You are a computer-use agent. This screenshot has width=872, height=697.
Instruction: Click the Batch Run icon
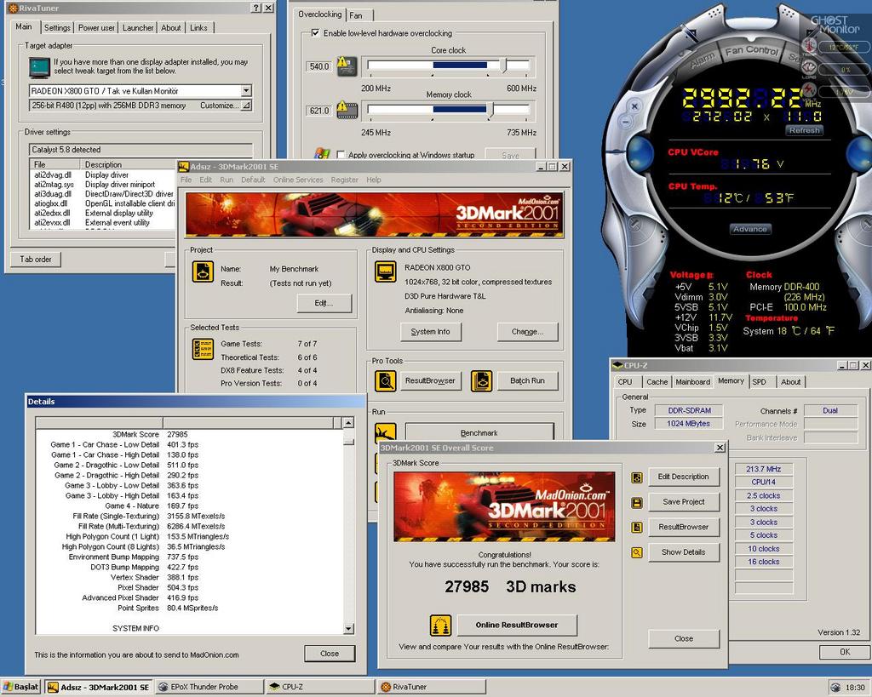pos(482,380)
